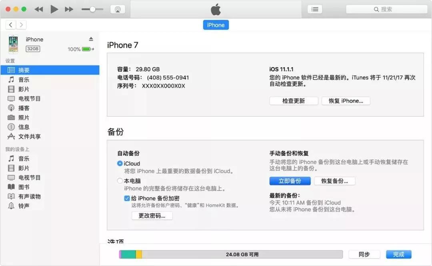Image resolution: width=432 pixels, height=266 pixels.
Task: Click the AirPlay icon in the toolbar
Action: [118, 9]
